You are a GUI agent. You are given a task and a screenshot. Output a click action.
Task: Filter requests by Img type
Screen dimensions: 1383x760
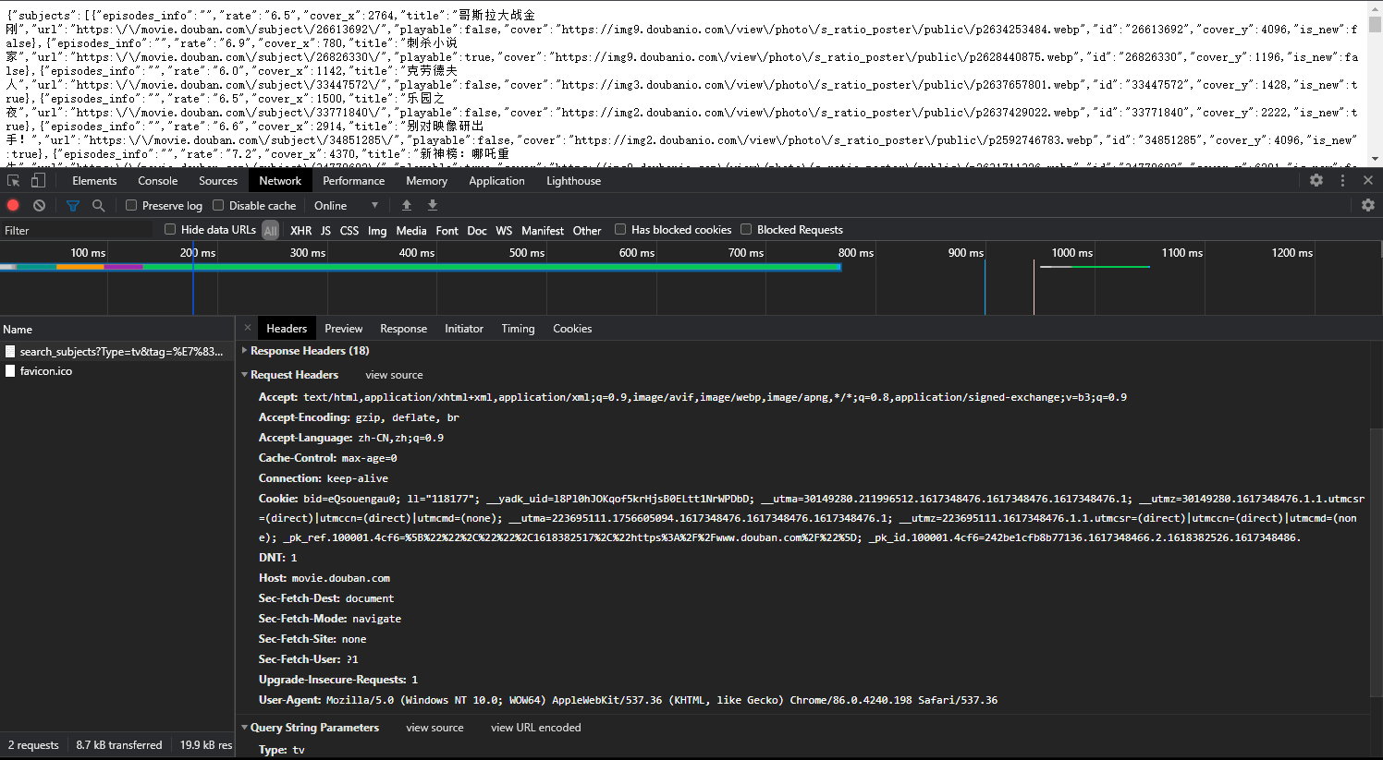coord(377,230)
